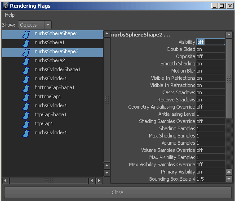Click the Visibility input field
Image resolution: width=235 pixels, height=201 pixels.
click(x=211, y=42)
